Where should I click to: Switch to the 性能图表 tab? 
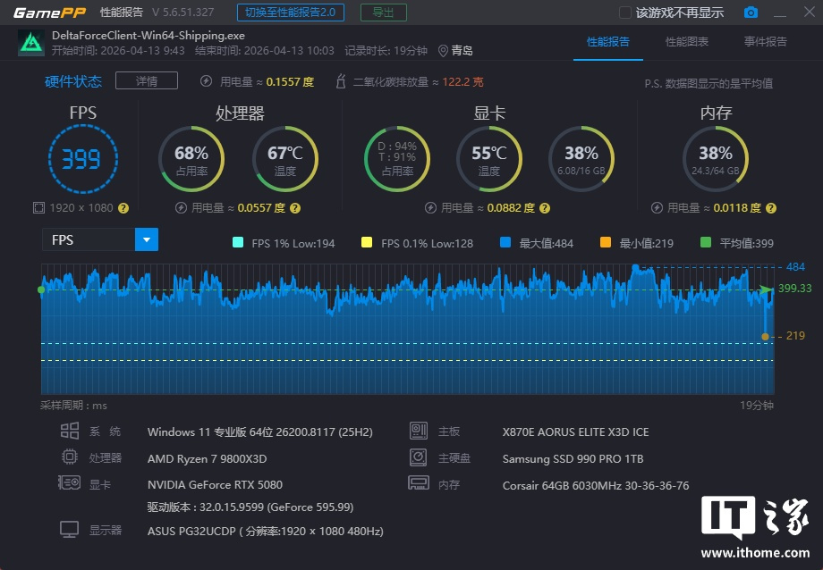click(x=687, y=42)
